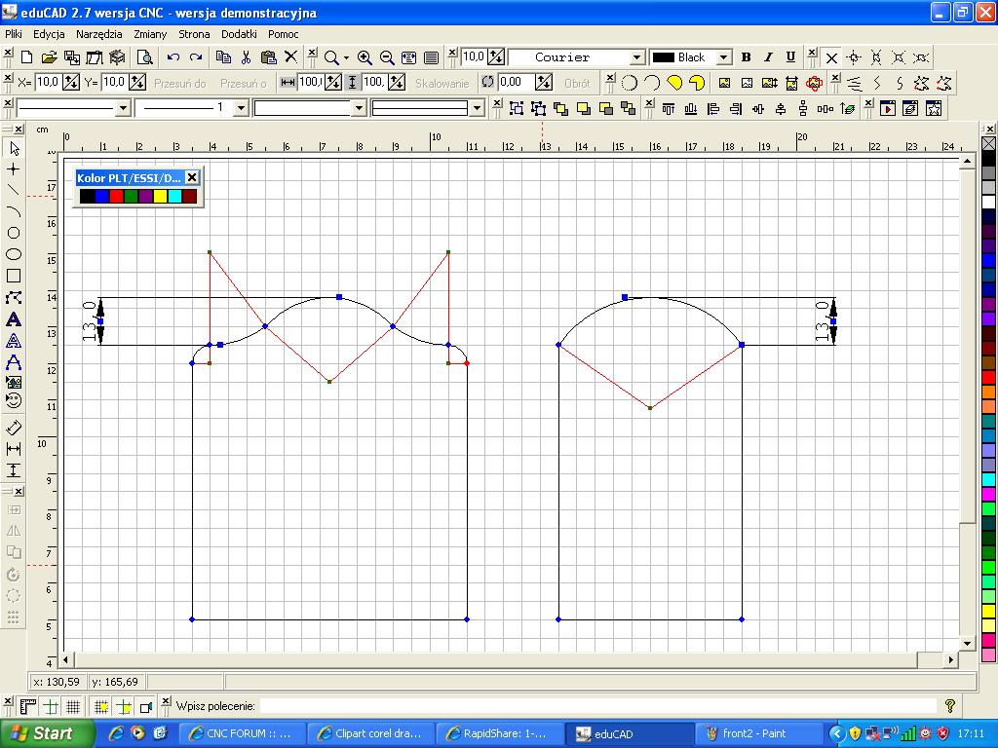Select the circle tool

click(14, 233)
